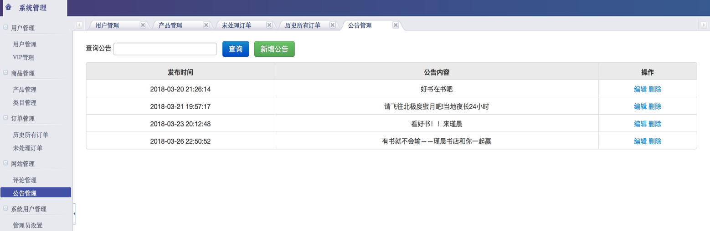Collapse the 用户管理 sidebar group

pos(5,28)
